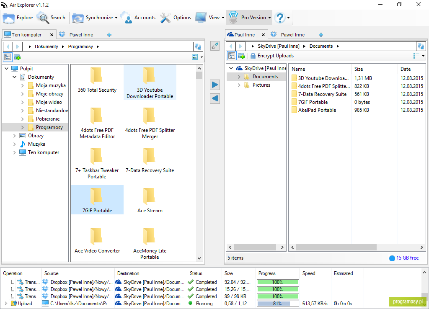Image resolution: width=429 pixels, height=309 pixels.
Task: Open the Accounts manager
Action: (138, 18)
